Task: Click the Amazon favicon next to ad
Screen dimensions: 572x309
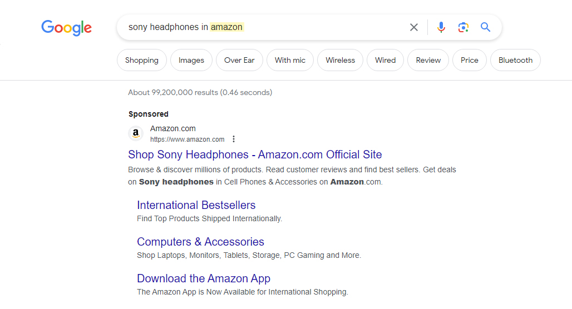Action: click(x=136, y=133)
